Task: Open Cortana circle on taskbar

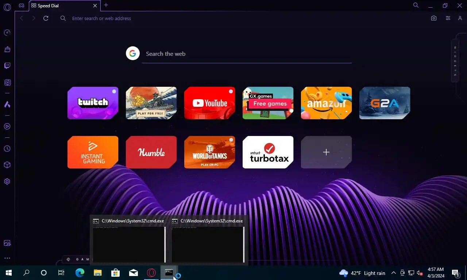Action: [44, 273]
